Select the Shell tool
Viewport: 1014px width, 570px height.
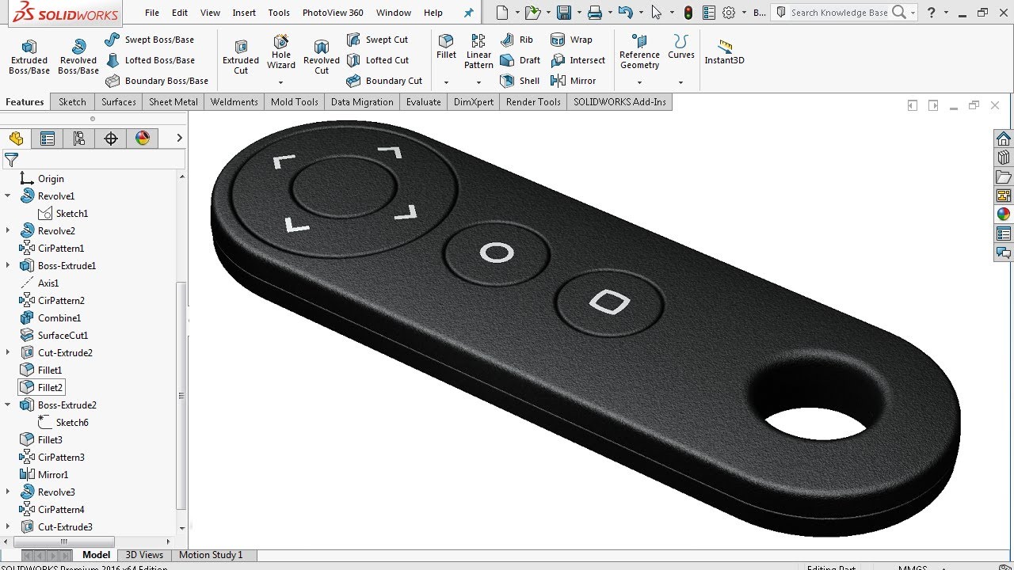520,81
